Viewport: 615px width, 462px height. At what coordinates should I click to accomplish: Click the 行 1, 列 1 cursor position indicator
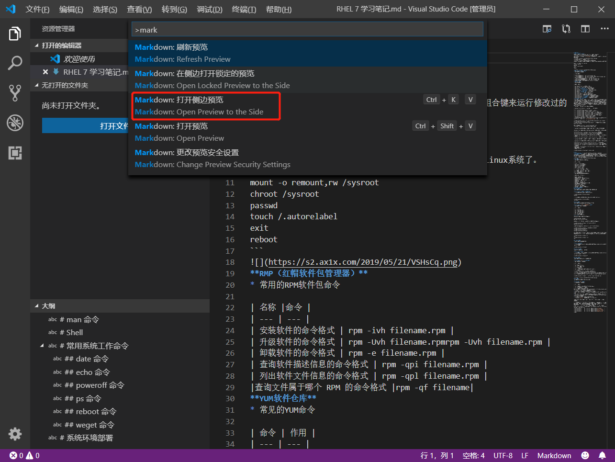point(437,455)
